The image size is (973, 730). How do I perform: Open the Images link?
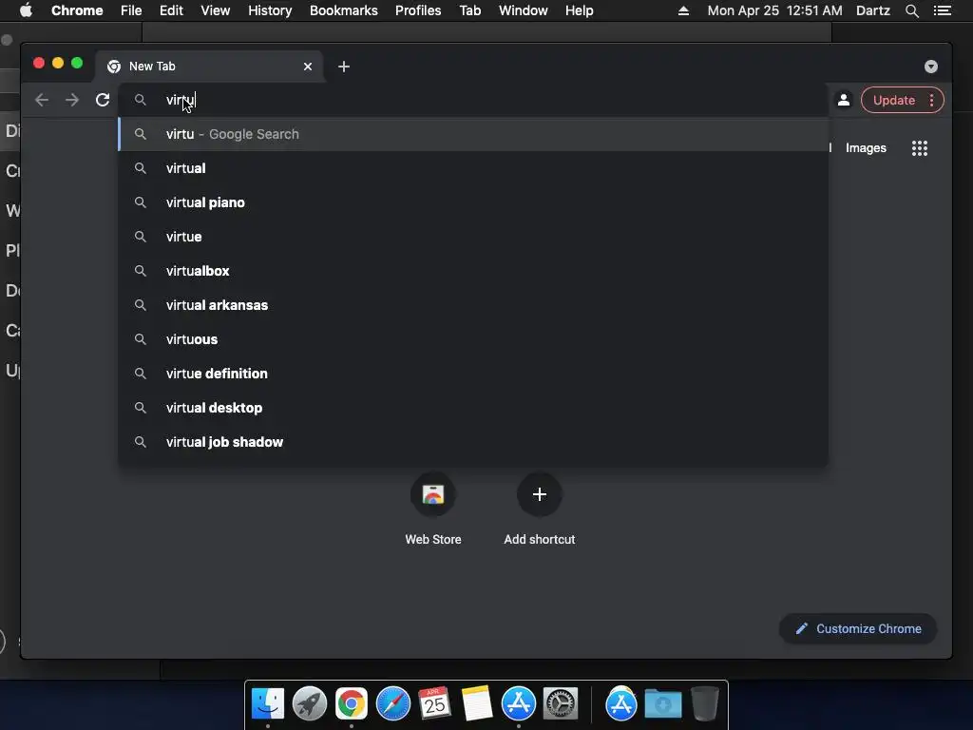point(866,147)
